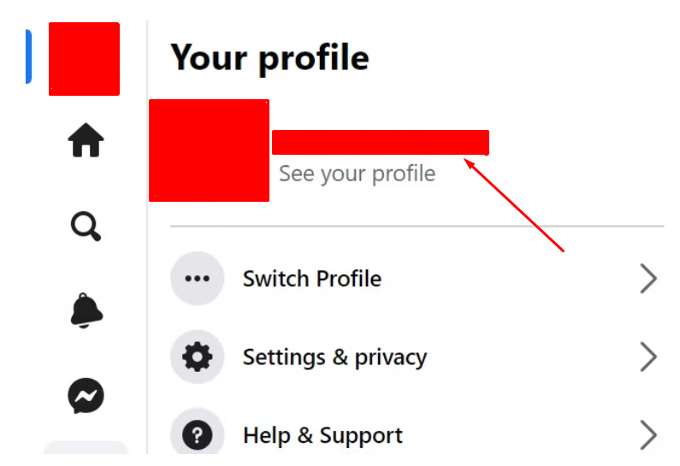The image size is (680, 466).
Task: Click the redacted profile name
Action: [x=381, y=142]
